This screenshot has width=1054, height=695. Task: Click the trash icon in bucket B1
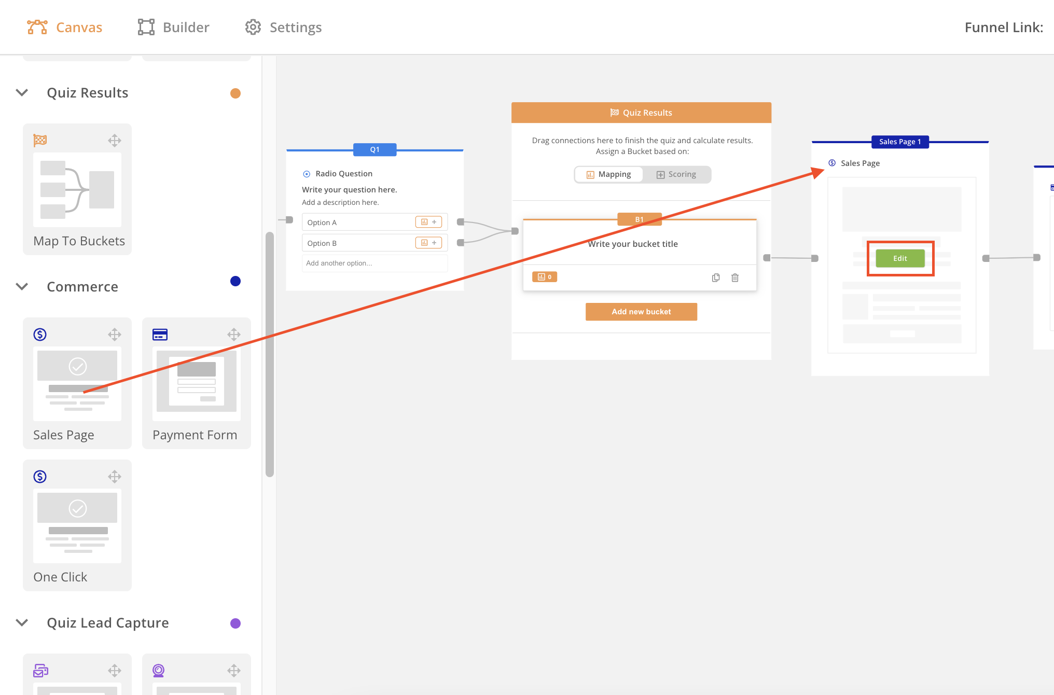click(734, 277)
